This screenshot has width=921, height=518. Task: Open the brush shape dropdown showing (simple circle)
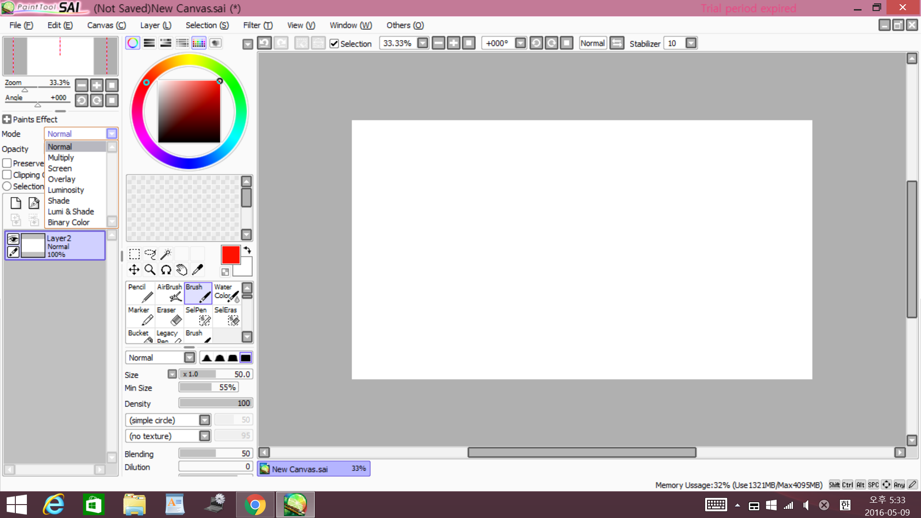tap(205, 420)
